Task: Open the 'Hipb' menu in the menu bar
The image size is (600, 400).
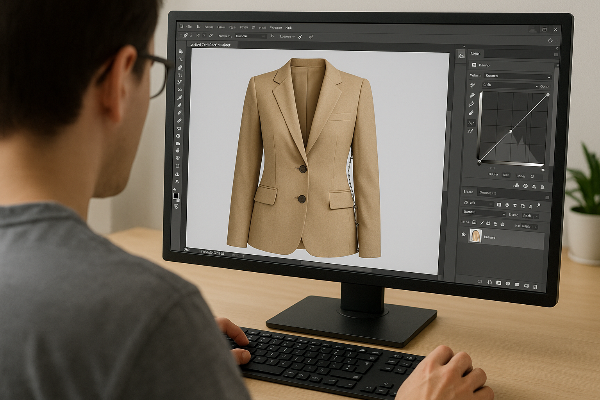Action: coord(288,28)
